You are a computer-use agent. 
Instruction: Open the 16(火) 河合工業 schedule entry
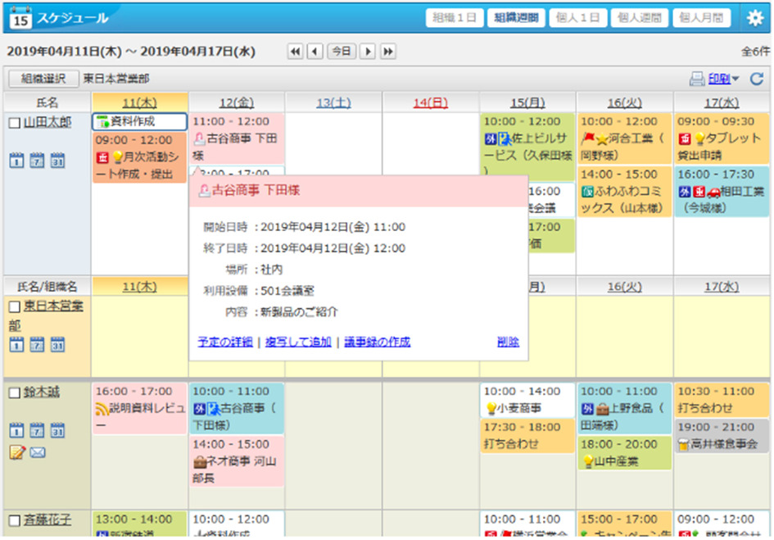624,138
